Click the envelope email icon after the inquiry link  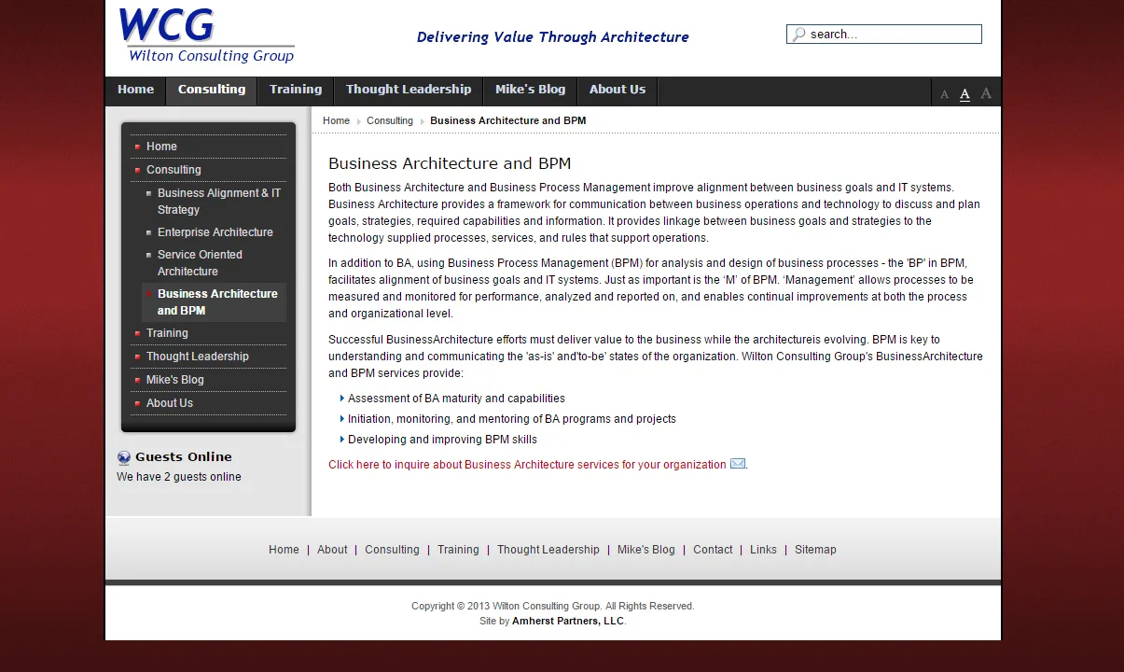pyautogui.click(x=738, y=464)
